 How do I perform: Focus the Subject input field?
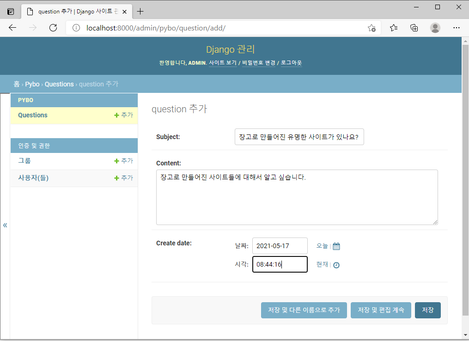[299, 137]
